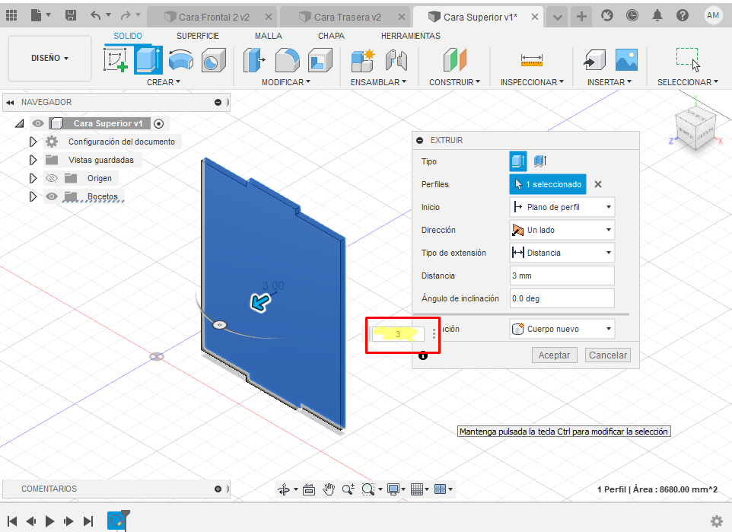Clear the Perfiles selection
This screenshot has height=532, width=732.
click(x=597, y=184)
